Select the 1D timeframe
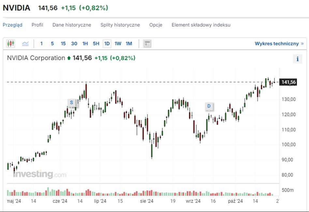Image resolution: width=309 pixels, height=212 pixels. point(107,44)
